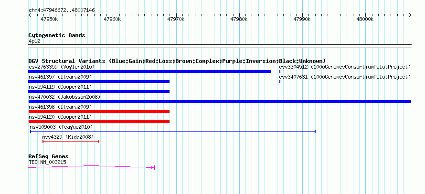Click the 47970k ruler tick label

(x=176, y=19)
